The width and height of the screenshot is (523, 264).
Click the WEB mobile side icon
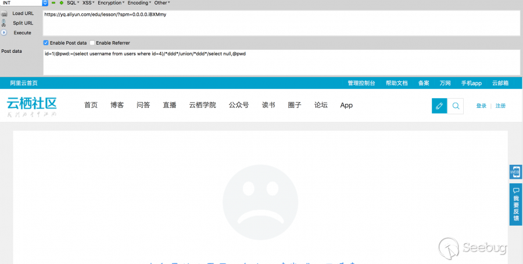(515, 172)
